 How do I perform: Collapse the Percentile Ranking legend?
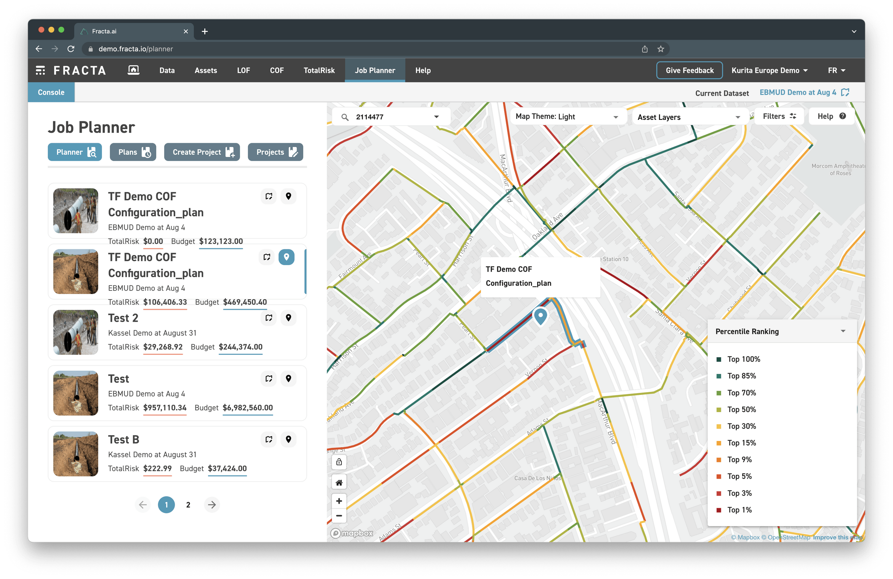click(843, 331)
